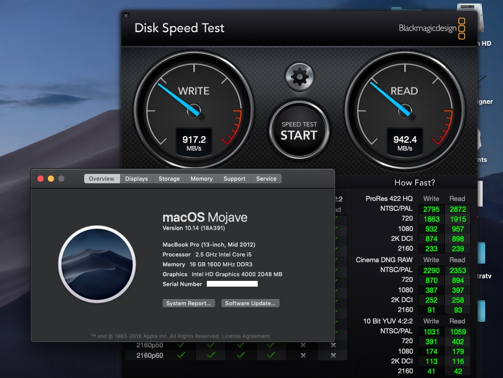Open the Storage tab

click(x=169, y=179)
